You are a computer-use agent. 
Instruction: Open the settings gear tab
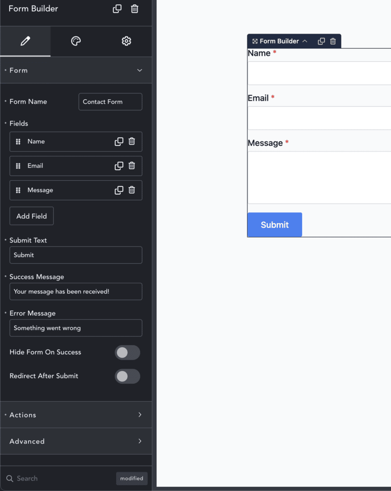[x=126, y=41]
